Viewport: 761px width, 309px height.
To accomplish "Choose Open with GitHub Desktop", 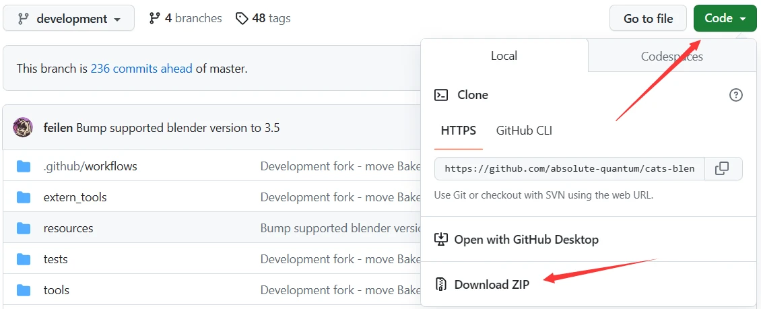I will point(526,239).
